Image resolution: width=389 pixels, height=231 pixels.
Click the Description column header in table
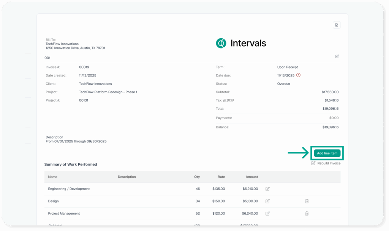[127, 177]
